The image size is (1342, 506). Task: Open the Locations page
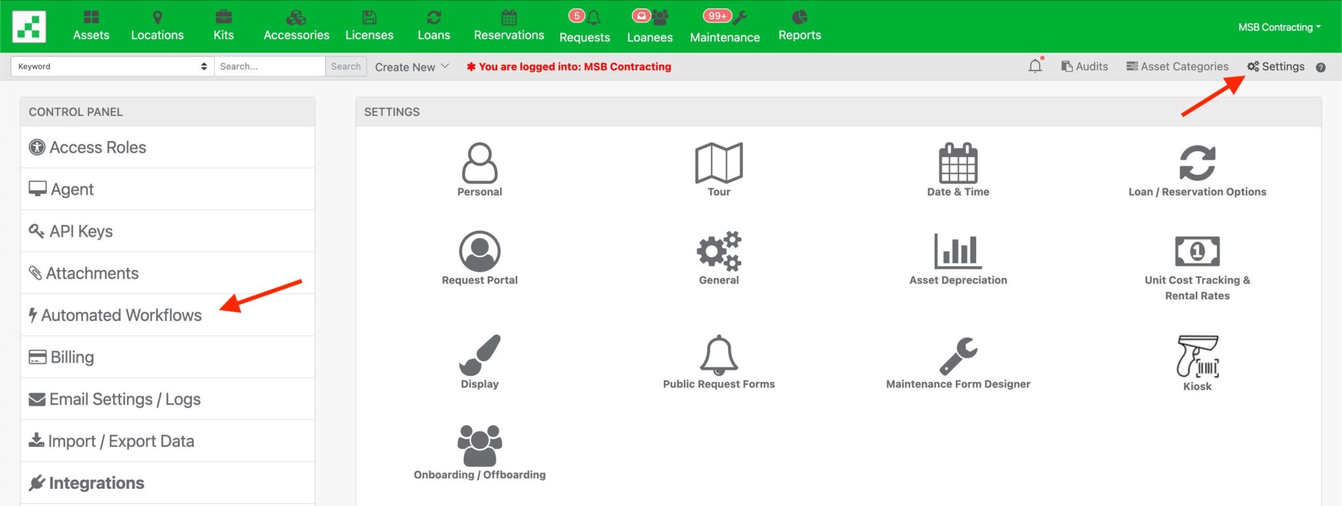point(157,26)
